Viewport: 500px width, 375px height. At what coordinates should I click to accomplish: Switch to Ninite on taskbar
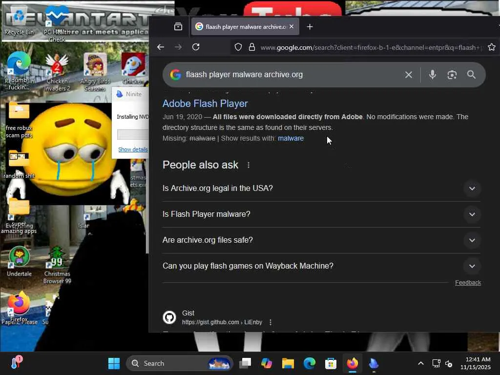pyautogui.click(x=374, y=363)
